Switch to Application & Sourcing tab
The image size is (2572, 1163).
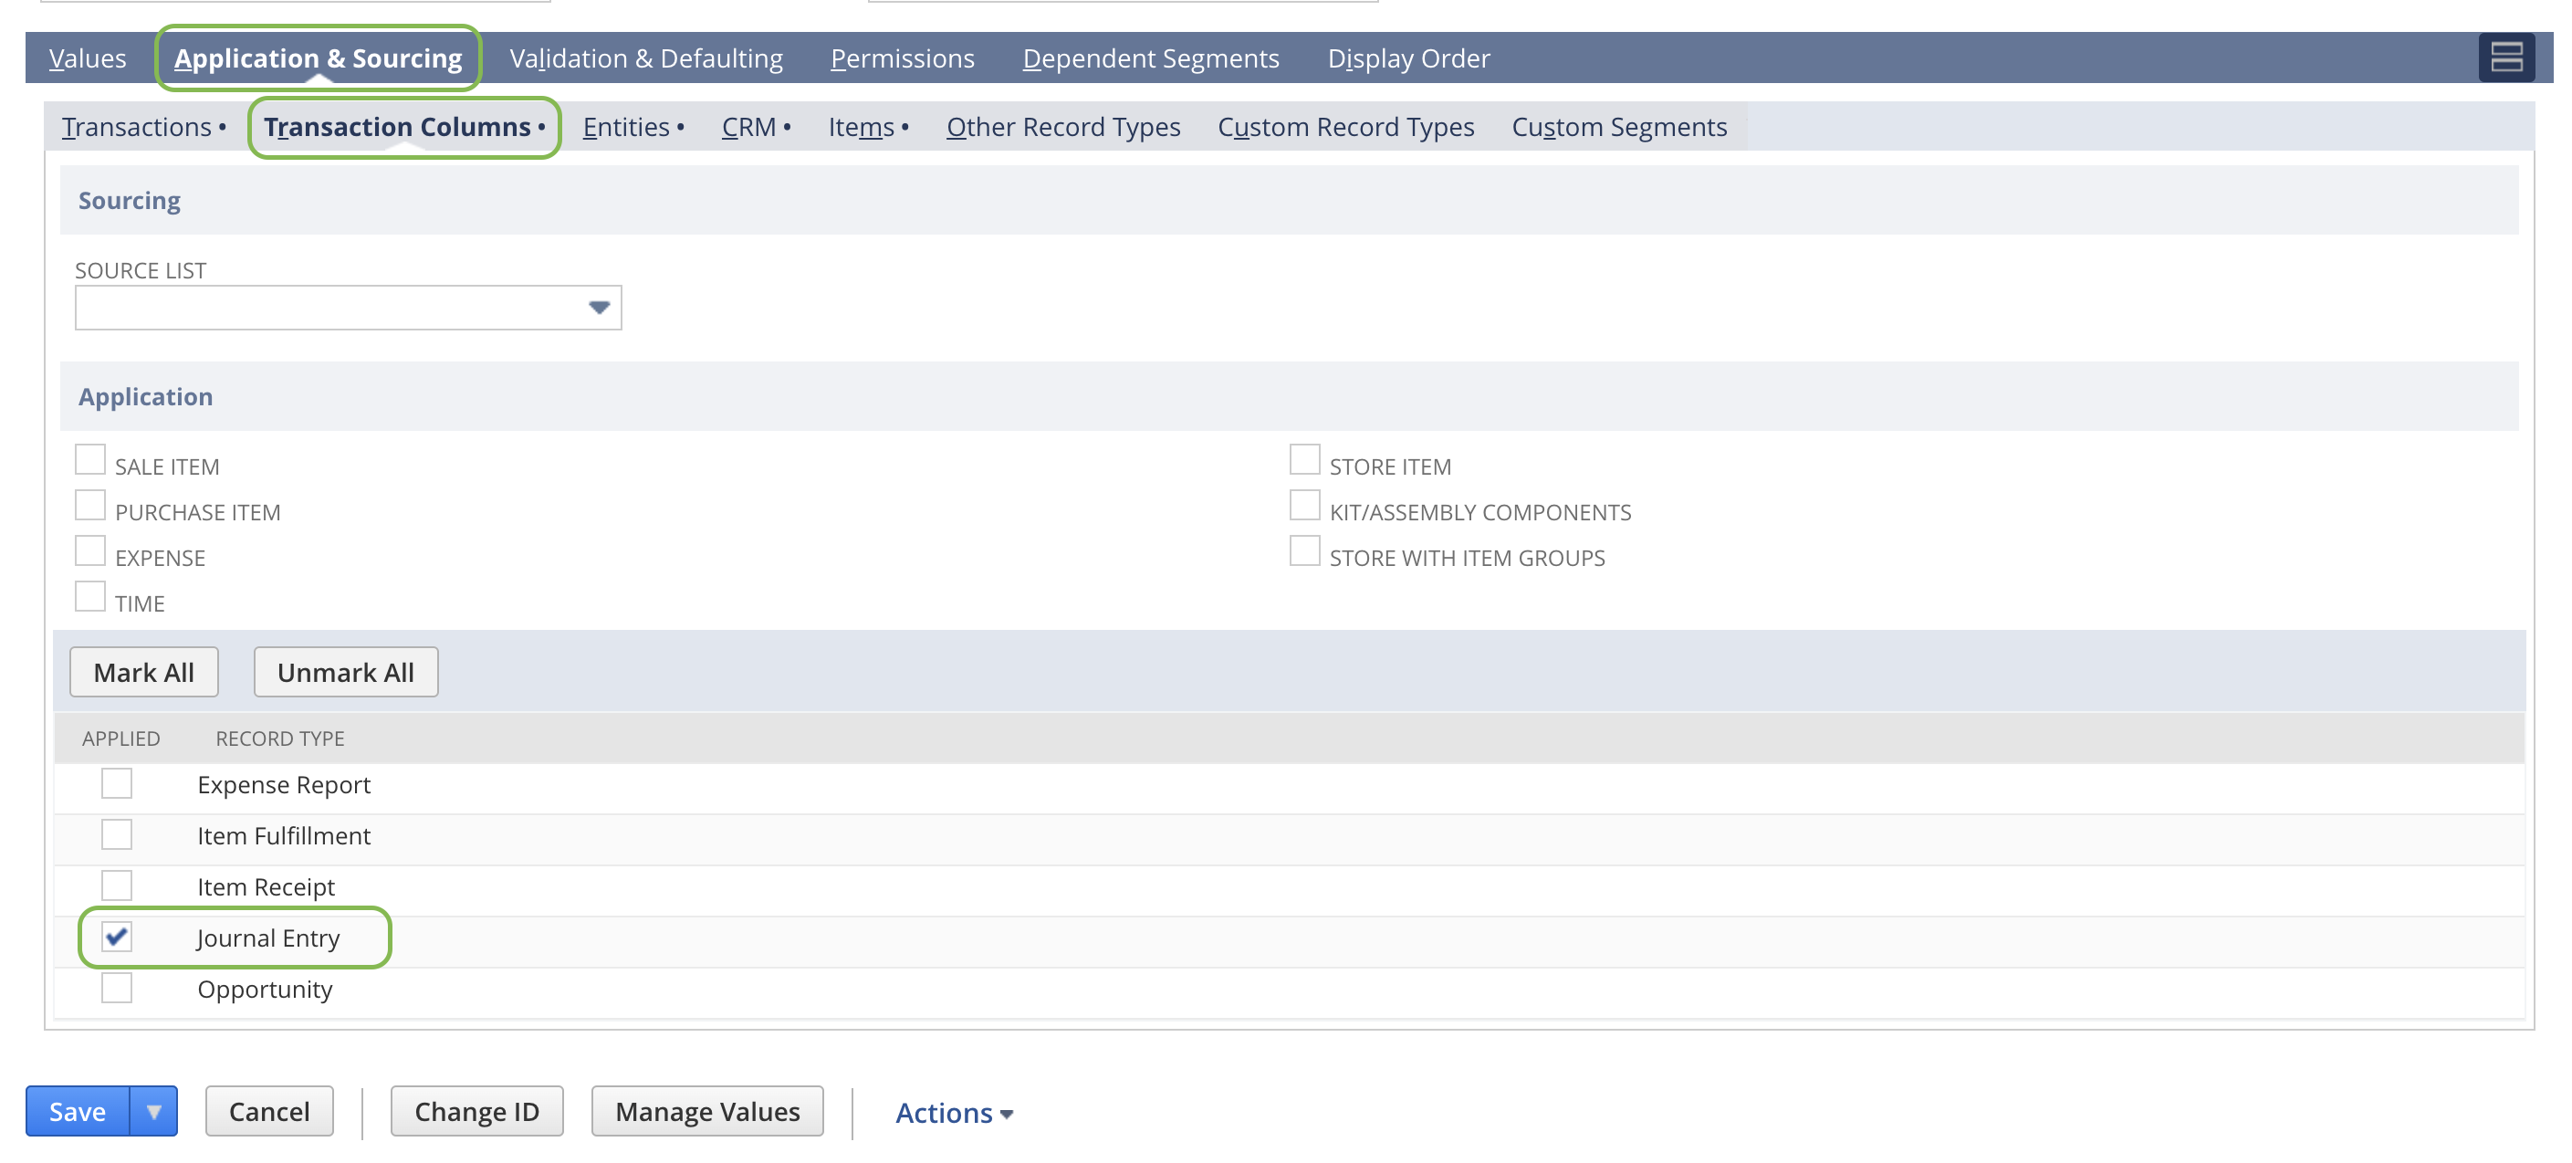[x=318, y=58]
